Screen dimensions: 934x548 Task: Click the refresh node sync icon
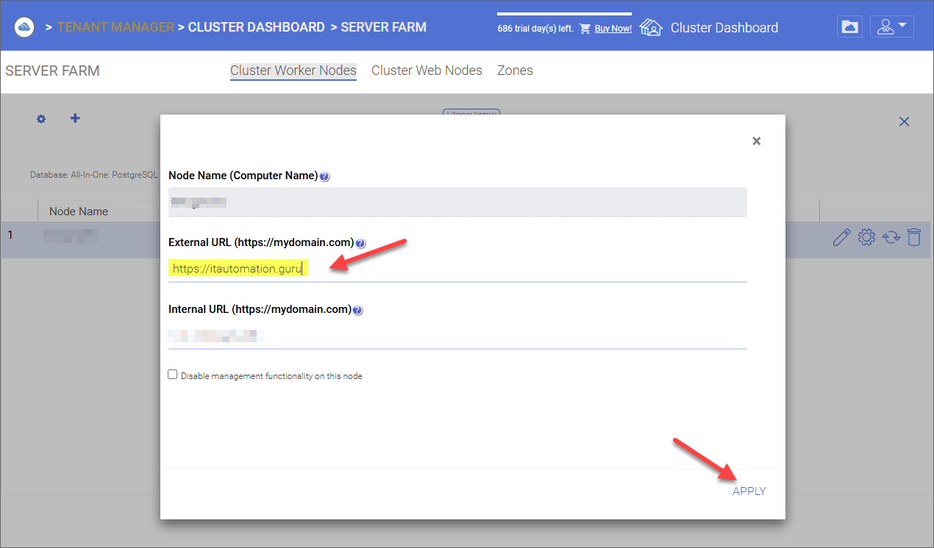tap(891, 237)
